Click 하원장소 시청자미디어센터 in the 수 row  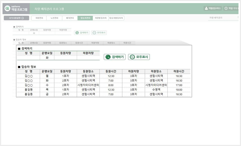(x=156, y=85)
